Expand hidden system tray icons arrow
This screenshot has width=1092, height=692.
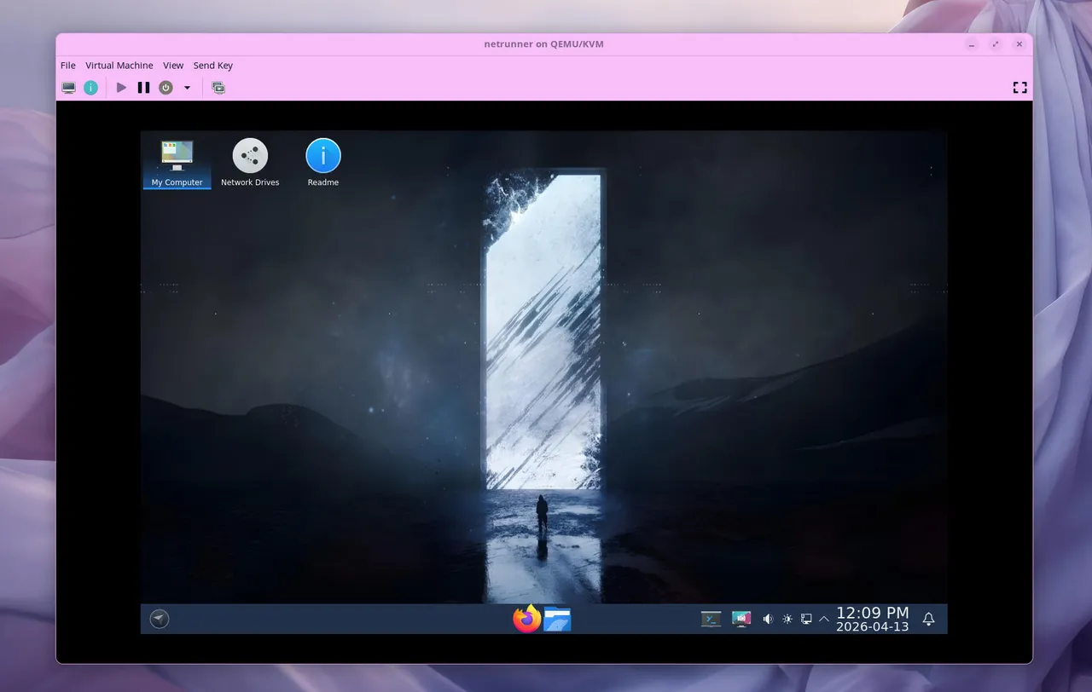tap(824, 620)
